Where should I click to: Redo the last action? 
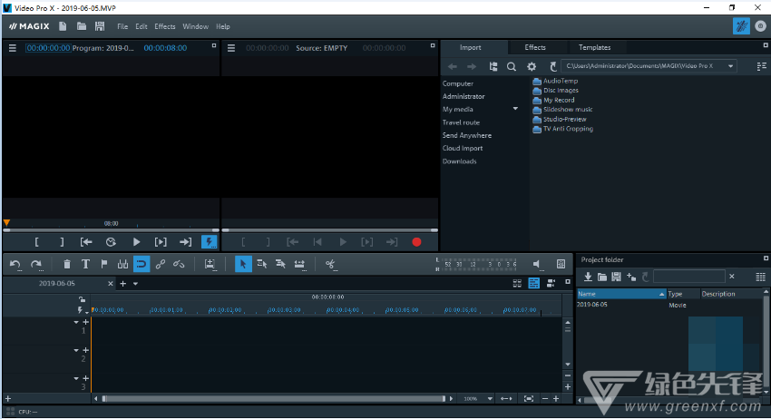click(36, 265)
